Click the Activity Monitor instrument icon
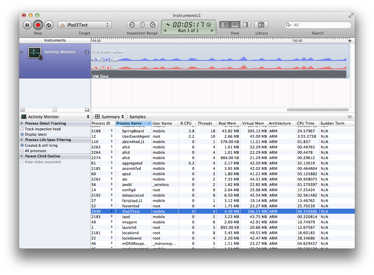374x275 pixels. 35,53
